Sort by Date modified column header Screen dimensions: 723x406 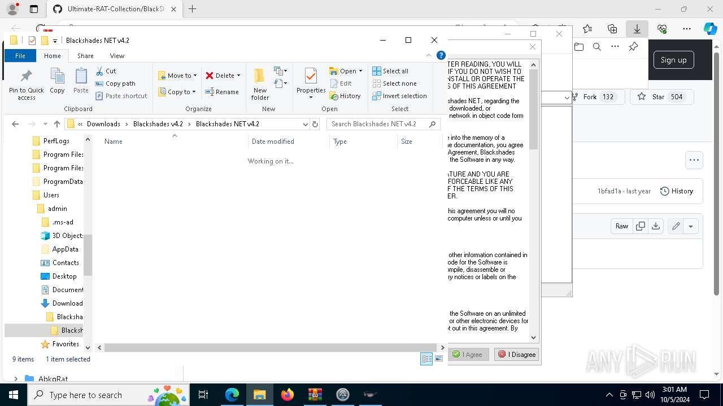[x=289, y=142]
